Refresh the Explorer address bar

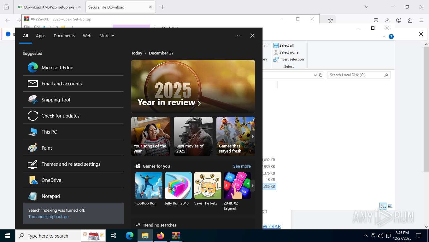321,75
